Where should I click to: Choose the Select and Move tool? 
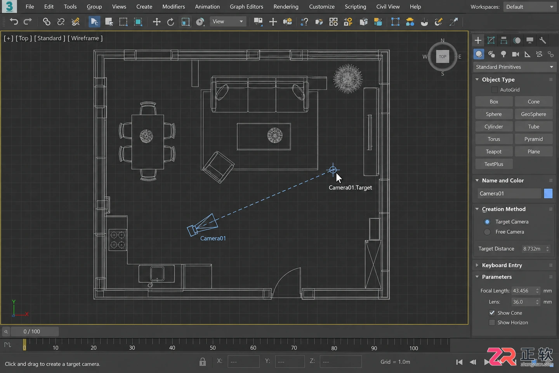click(157, 22)
